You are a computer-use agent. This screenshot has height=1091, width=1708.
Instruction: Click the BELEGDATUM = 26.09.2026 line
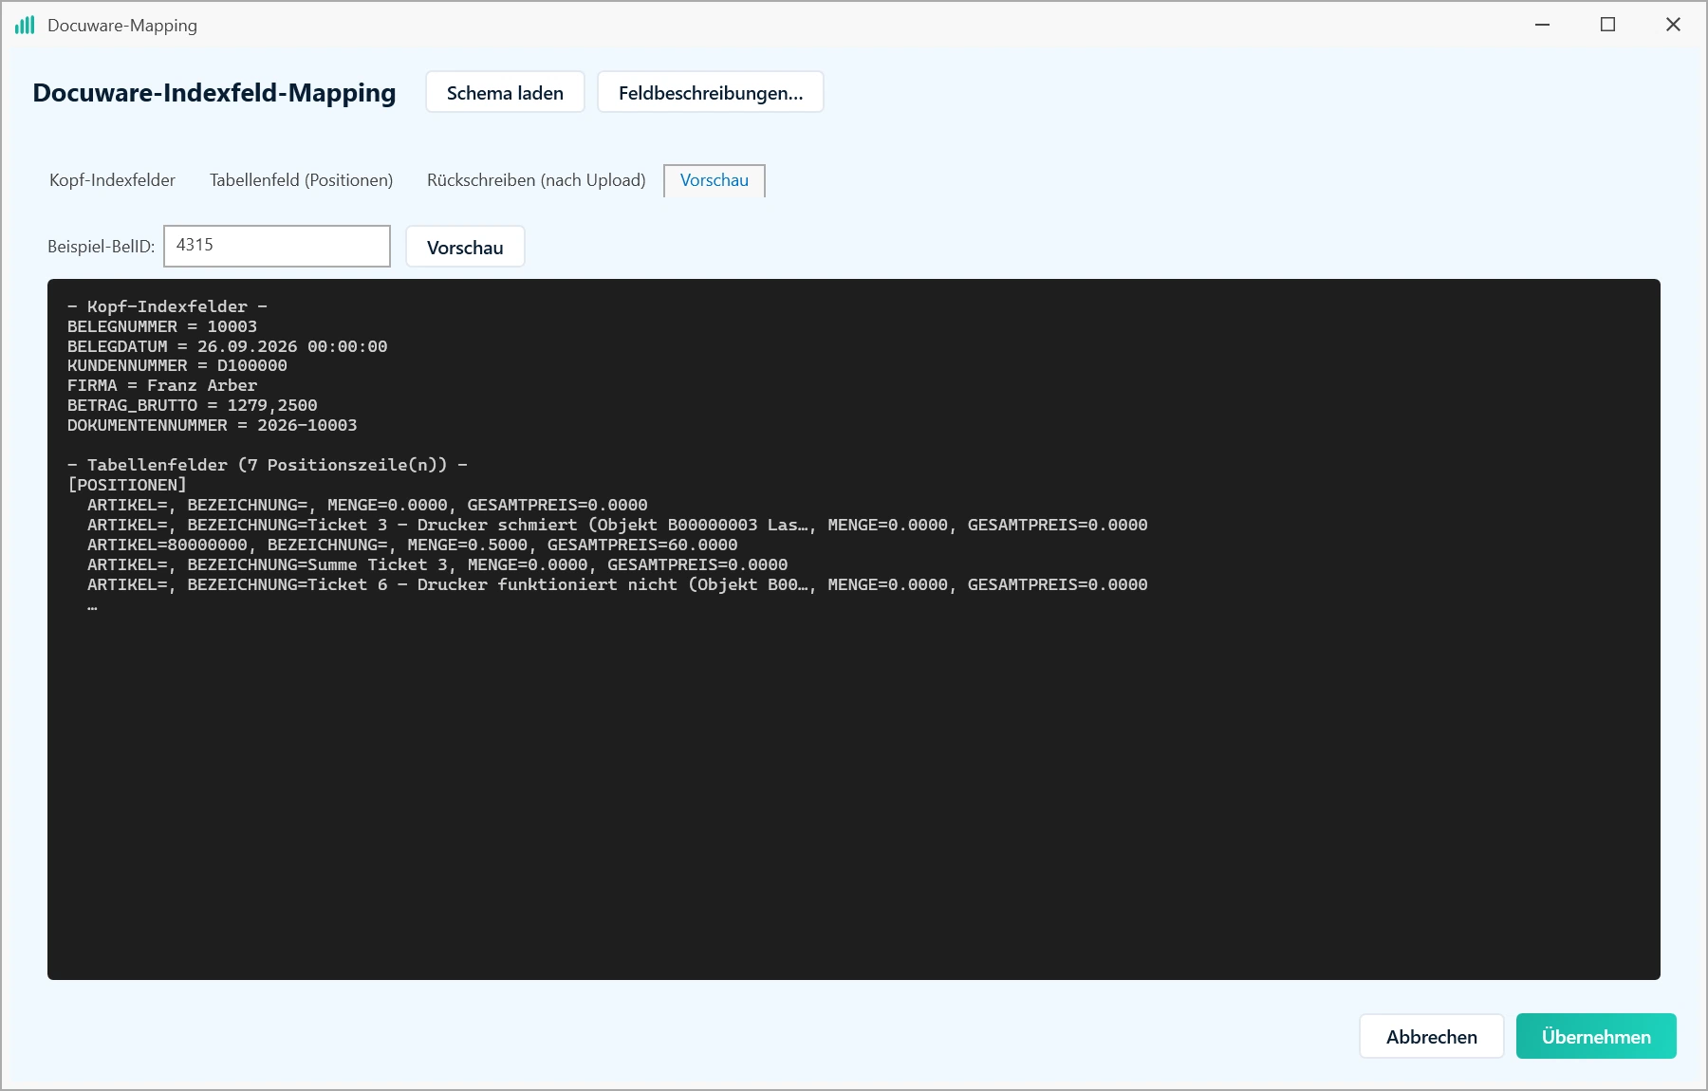228,346
